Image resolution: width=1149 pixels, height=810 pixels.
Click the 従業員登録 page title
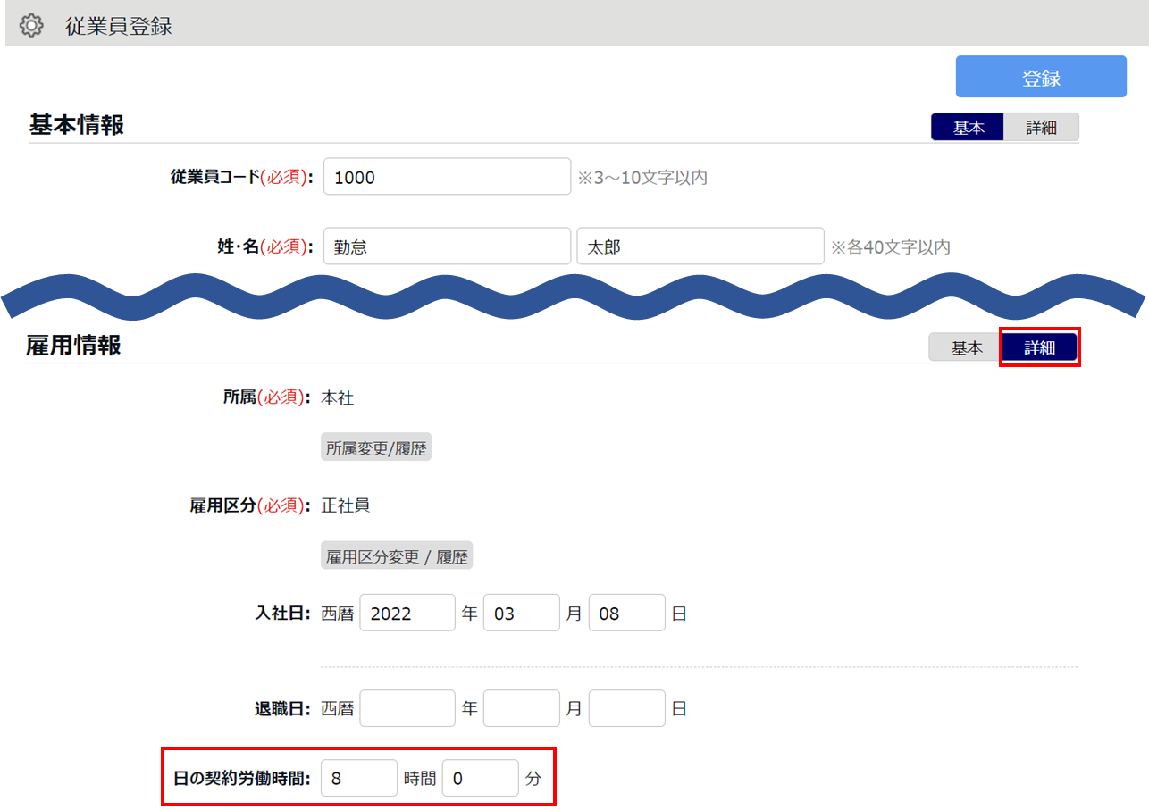click(x=119, y=26)
